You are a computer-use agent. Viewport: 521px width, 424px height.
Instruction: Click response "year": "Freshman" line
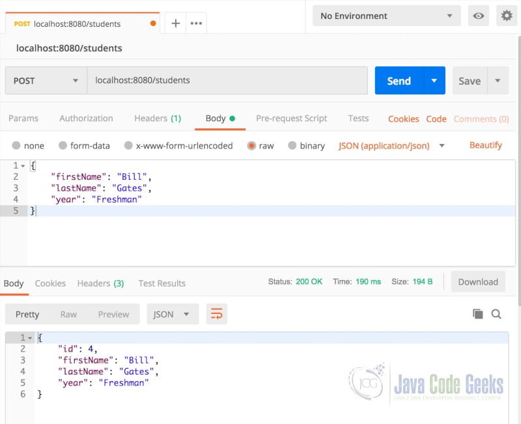(x=103, y=383)
